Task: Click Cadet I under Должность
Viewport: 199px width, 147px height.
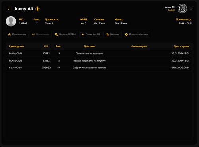Action: click(x=49, y=23)
